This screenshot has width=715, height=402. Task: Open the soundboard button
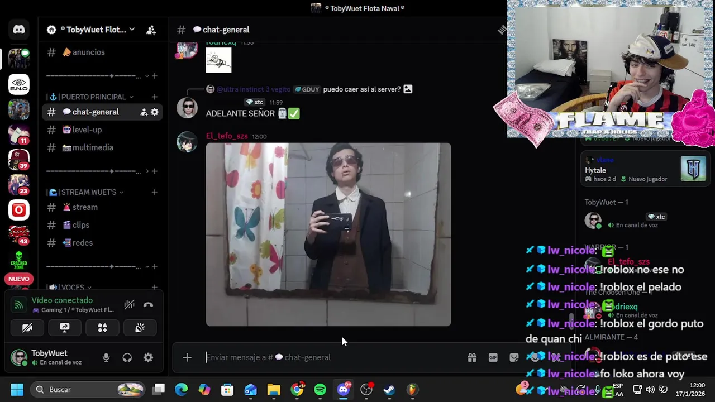140,328
